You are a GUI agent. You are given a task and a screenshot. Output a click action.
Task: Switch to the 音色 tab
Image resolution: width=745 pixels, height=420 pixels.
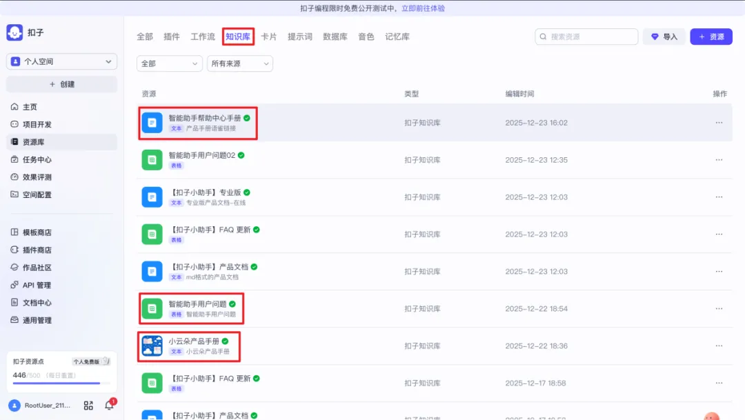366,37
